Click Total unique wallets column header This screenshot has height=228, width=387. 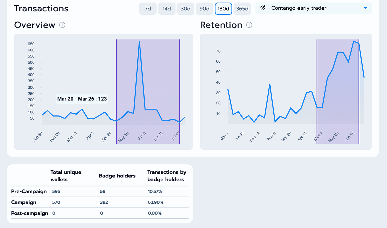[66, 176]
